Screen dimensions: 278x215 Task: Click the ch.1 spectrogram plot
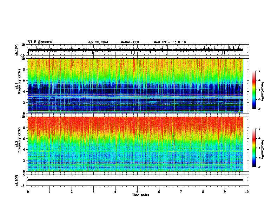pos(135,86)
